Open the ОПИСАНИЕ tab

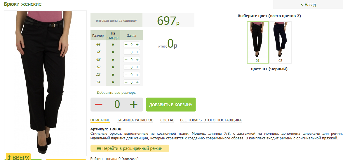point(100,120)
